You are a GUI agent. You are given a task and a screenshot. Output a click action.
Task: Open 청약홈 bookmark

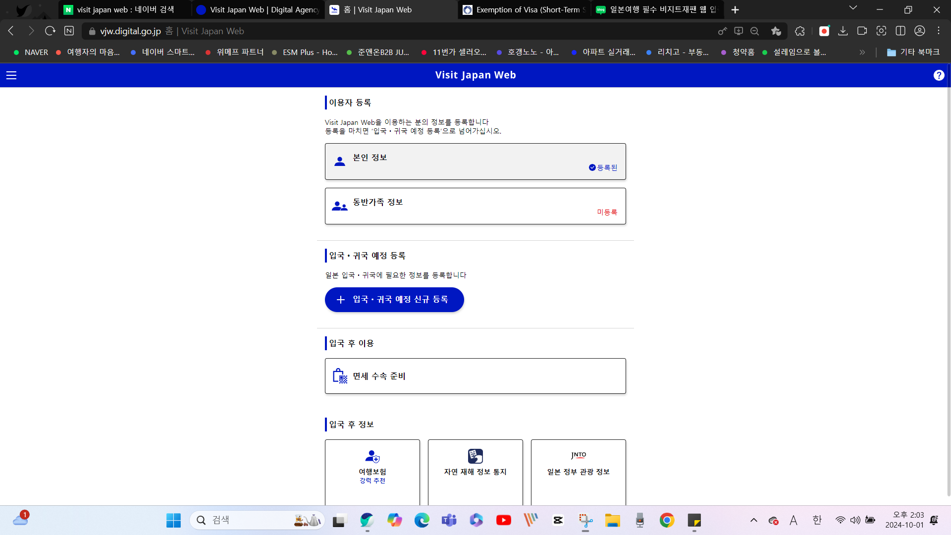(x=738, y=52)
